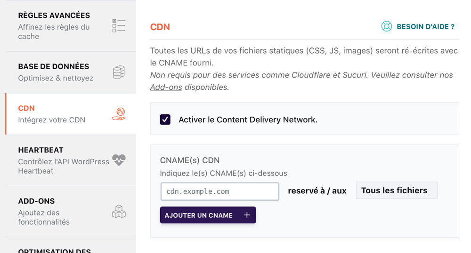Screen dimensions: 471x253
Task: Go to the Heartbeat settings section
Action: click(71, 160)
